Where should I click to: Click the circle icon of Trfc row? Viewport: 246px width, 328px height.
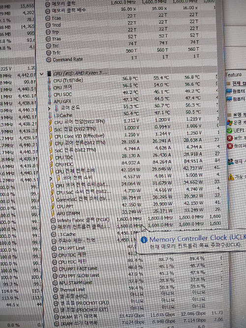(x=48, y=53)
